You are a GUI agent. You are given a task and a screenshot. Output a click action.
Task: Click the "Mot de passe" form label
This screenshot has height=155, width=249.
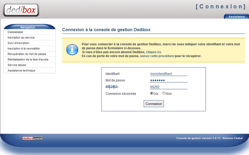pyautogui.click(x=115, y=80)
